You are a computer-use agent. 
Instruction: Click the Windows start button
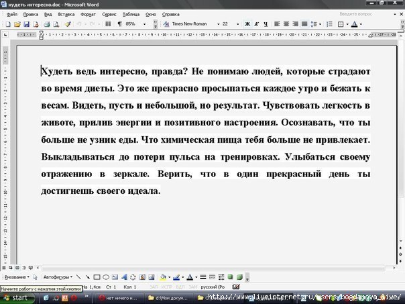click(x=17, y=298)
